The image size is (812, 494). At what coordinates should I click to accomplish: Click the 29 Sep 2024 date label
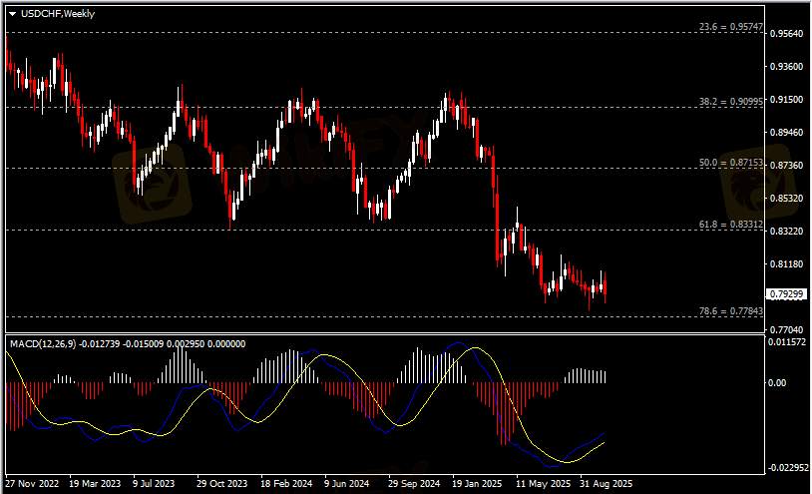(414, 484)
